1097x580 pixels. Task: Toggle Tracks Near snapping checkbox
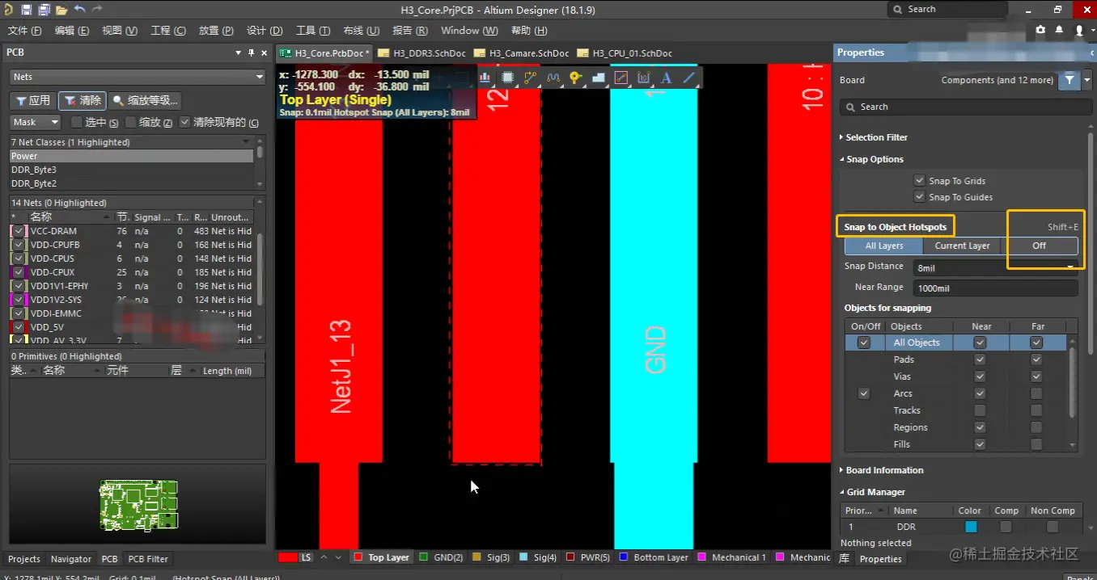[x=981, y=410]
